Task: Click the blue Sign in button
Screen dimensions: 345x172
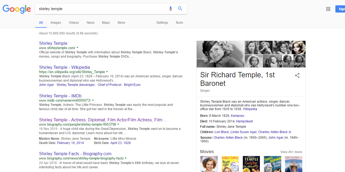Action: pos(340,9)
